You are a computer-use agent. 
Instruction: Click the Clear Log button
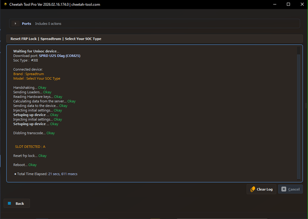point(261,189)
